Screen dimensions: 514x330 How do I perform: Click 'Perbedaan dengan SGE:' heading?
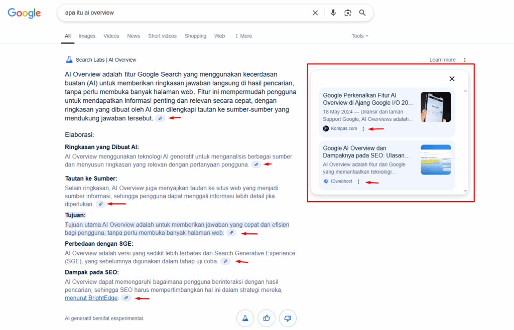(99, 244)
